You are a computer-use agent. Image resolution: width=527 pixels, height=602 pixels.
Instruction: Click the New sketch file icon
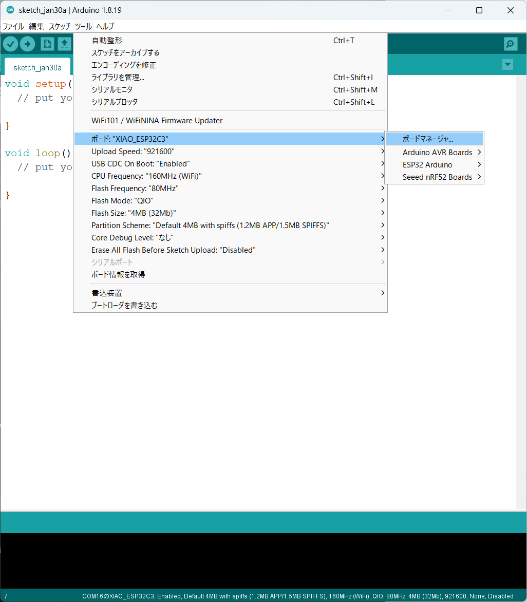47,44
